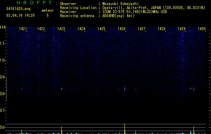Click the gray frequency range bar on the left axis

click(6, 89)
